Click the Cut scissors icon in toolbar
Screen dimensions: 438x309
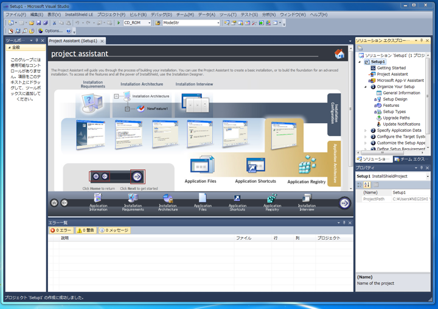pyautogui.click(x=55, y=23)
